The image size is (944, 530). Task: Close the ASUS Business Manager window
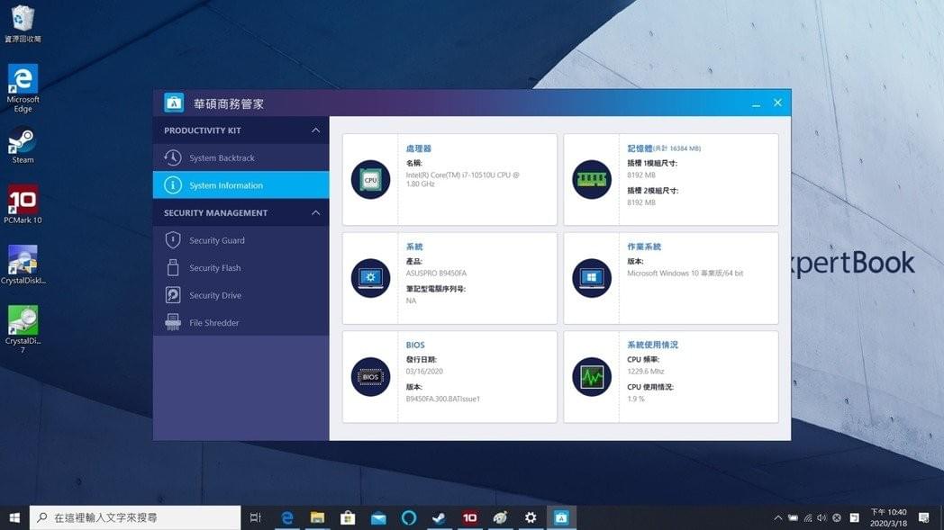[x=778, y=103]
